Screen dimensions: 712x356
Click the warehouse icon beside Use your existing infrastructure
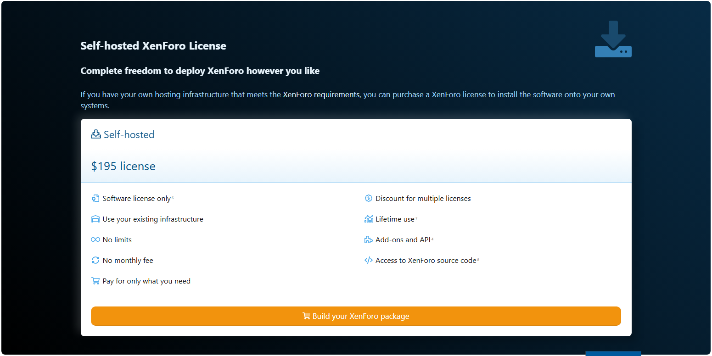tap(95, 219)
